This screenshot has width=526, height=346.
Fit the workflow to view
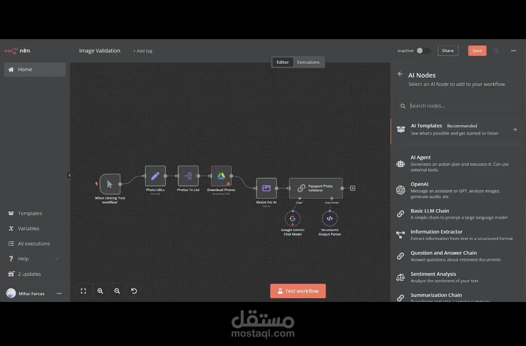83,291
